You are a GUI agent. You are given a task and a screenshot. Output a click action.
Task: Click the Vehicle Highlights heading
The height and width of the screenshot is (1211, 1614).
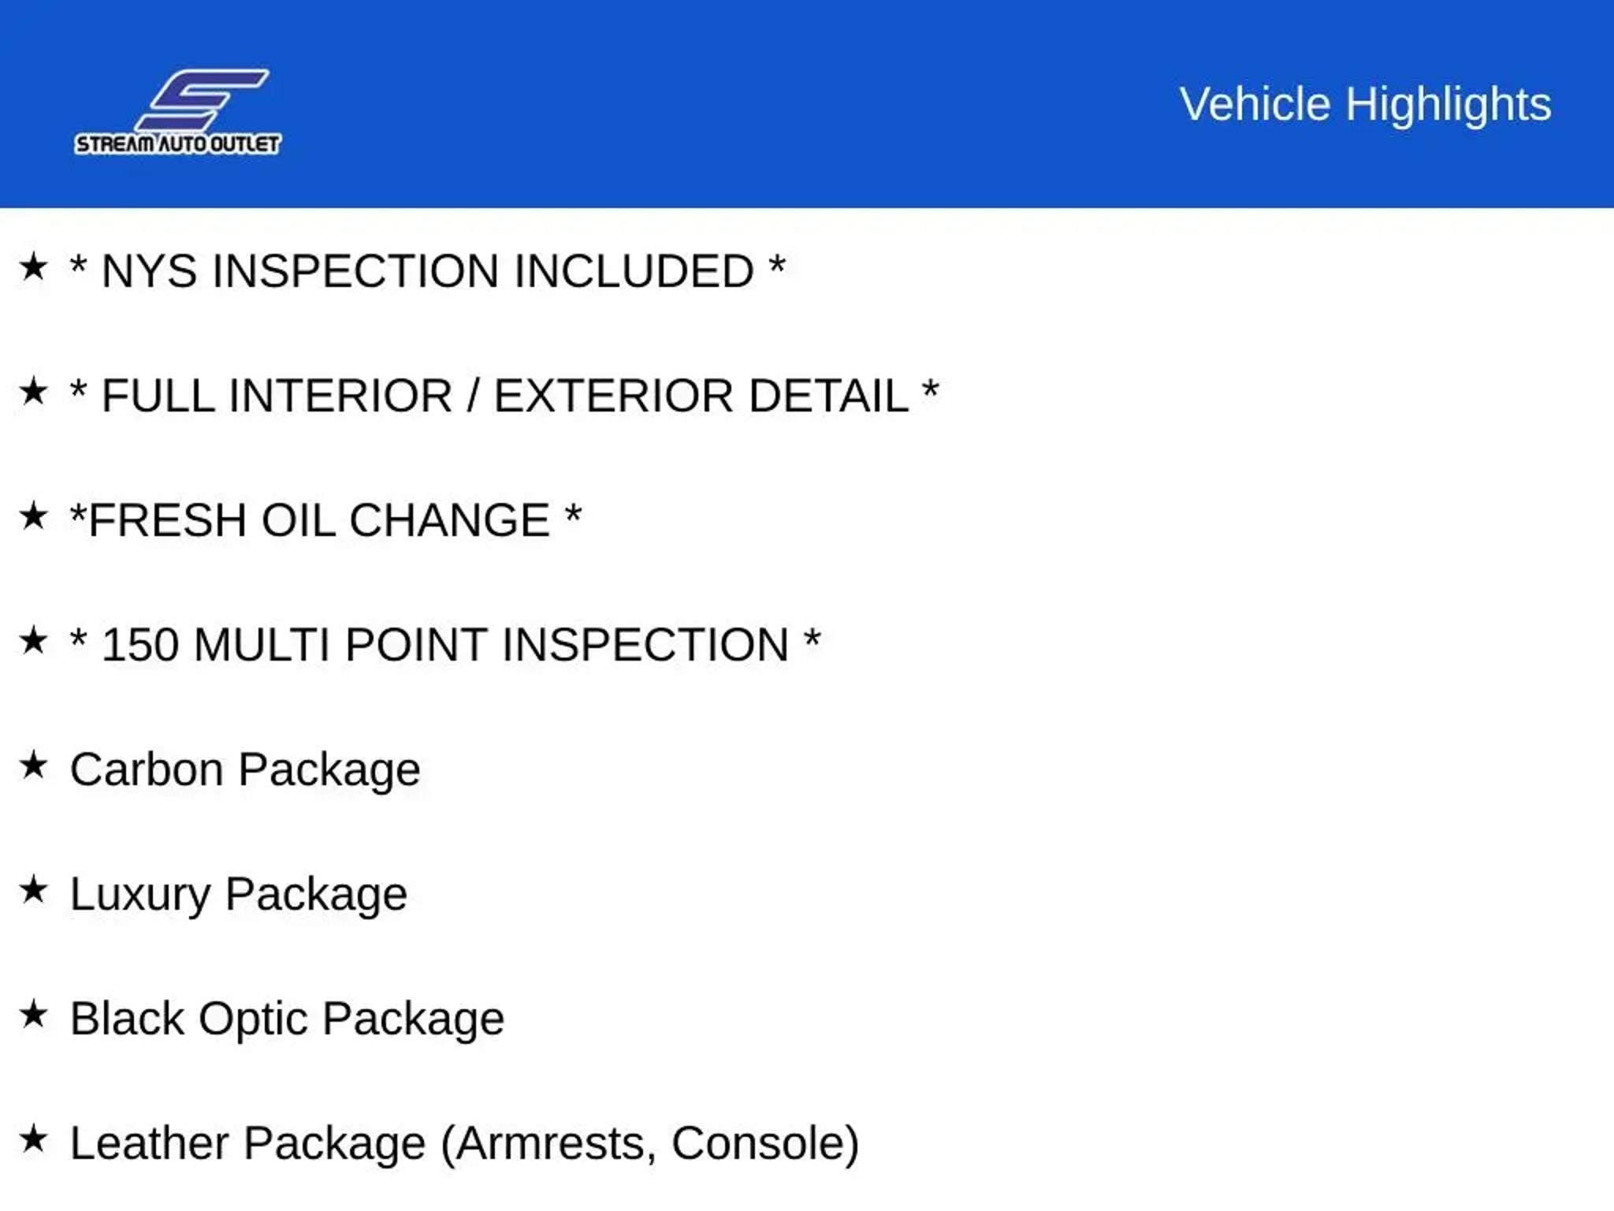tap(1365, 104)
